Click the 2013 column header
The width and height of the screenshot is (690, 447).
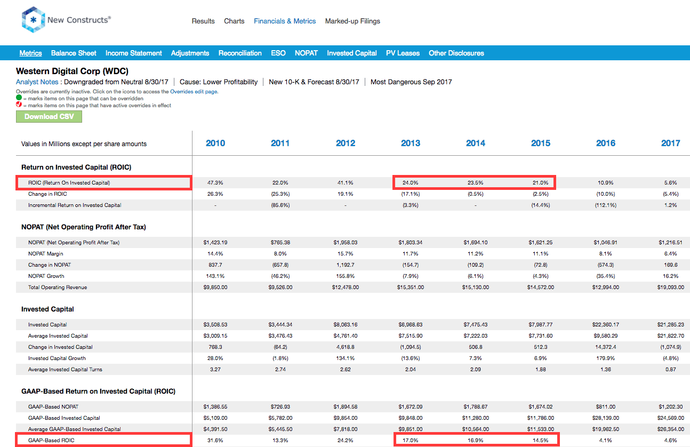pos(411,143)
